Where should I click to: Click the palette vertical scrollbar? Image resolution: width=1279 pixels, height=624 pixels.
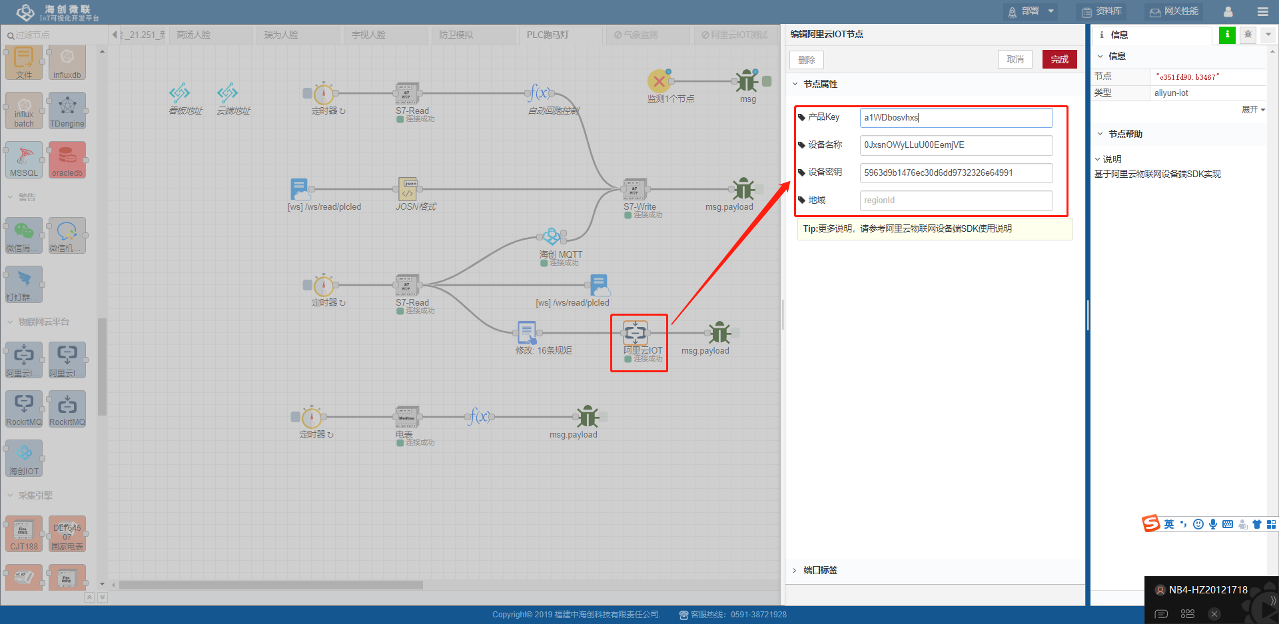[x=102, y=366]
